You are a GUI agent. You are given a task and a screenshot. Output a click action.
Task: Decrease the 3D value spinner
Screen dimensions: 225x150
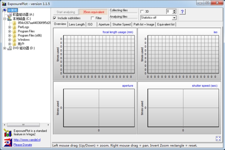(174, 12)
